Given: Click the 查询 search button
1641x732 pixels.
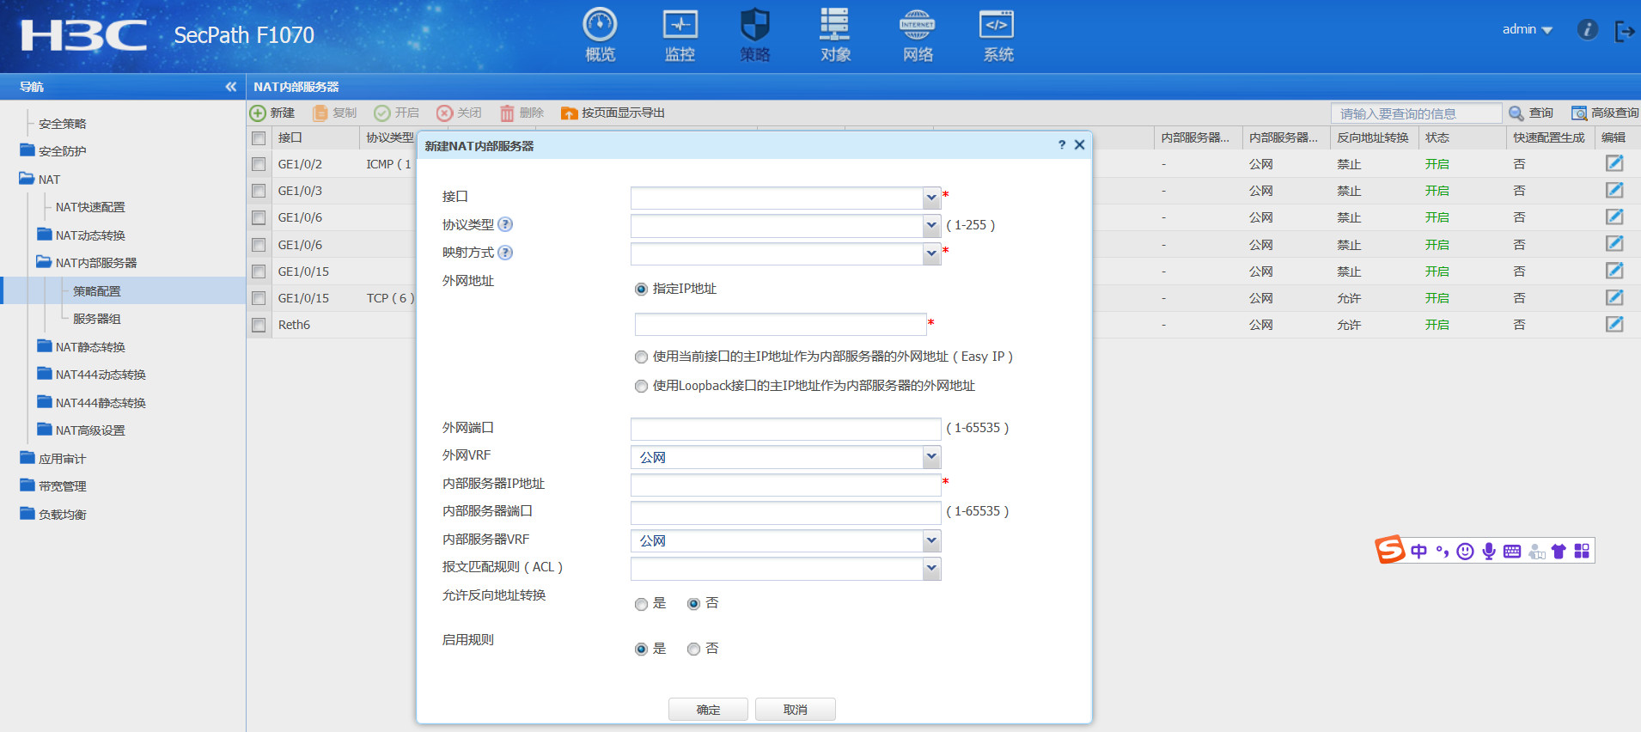Looking at the screenshot, I should 1531,113.
